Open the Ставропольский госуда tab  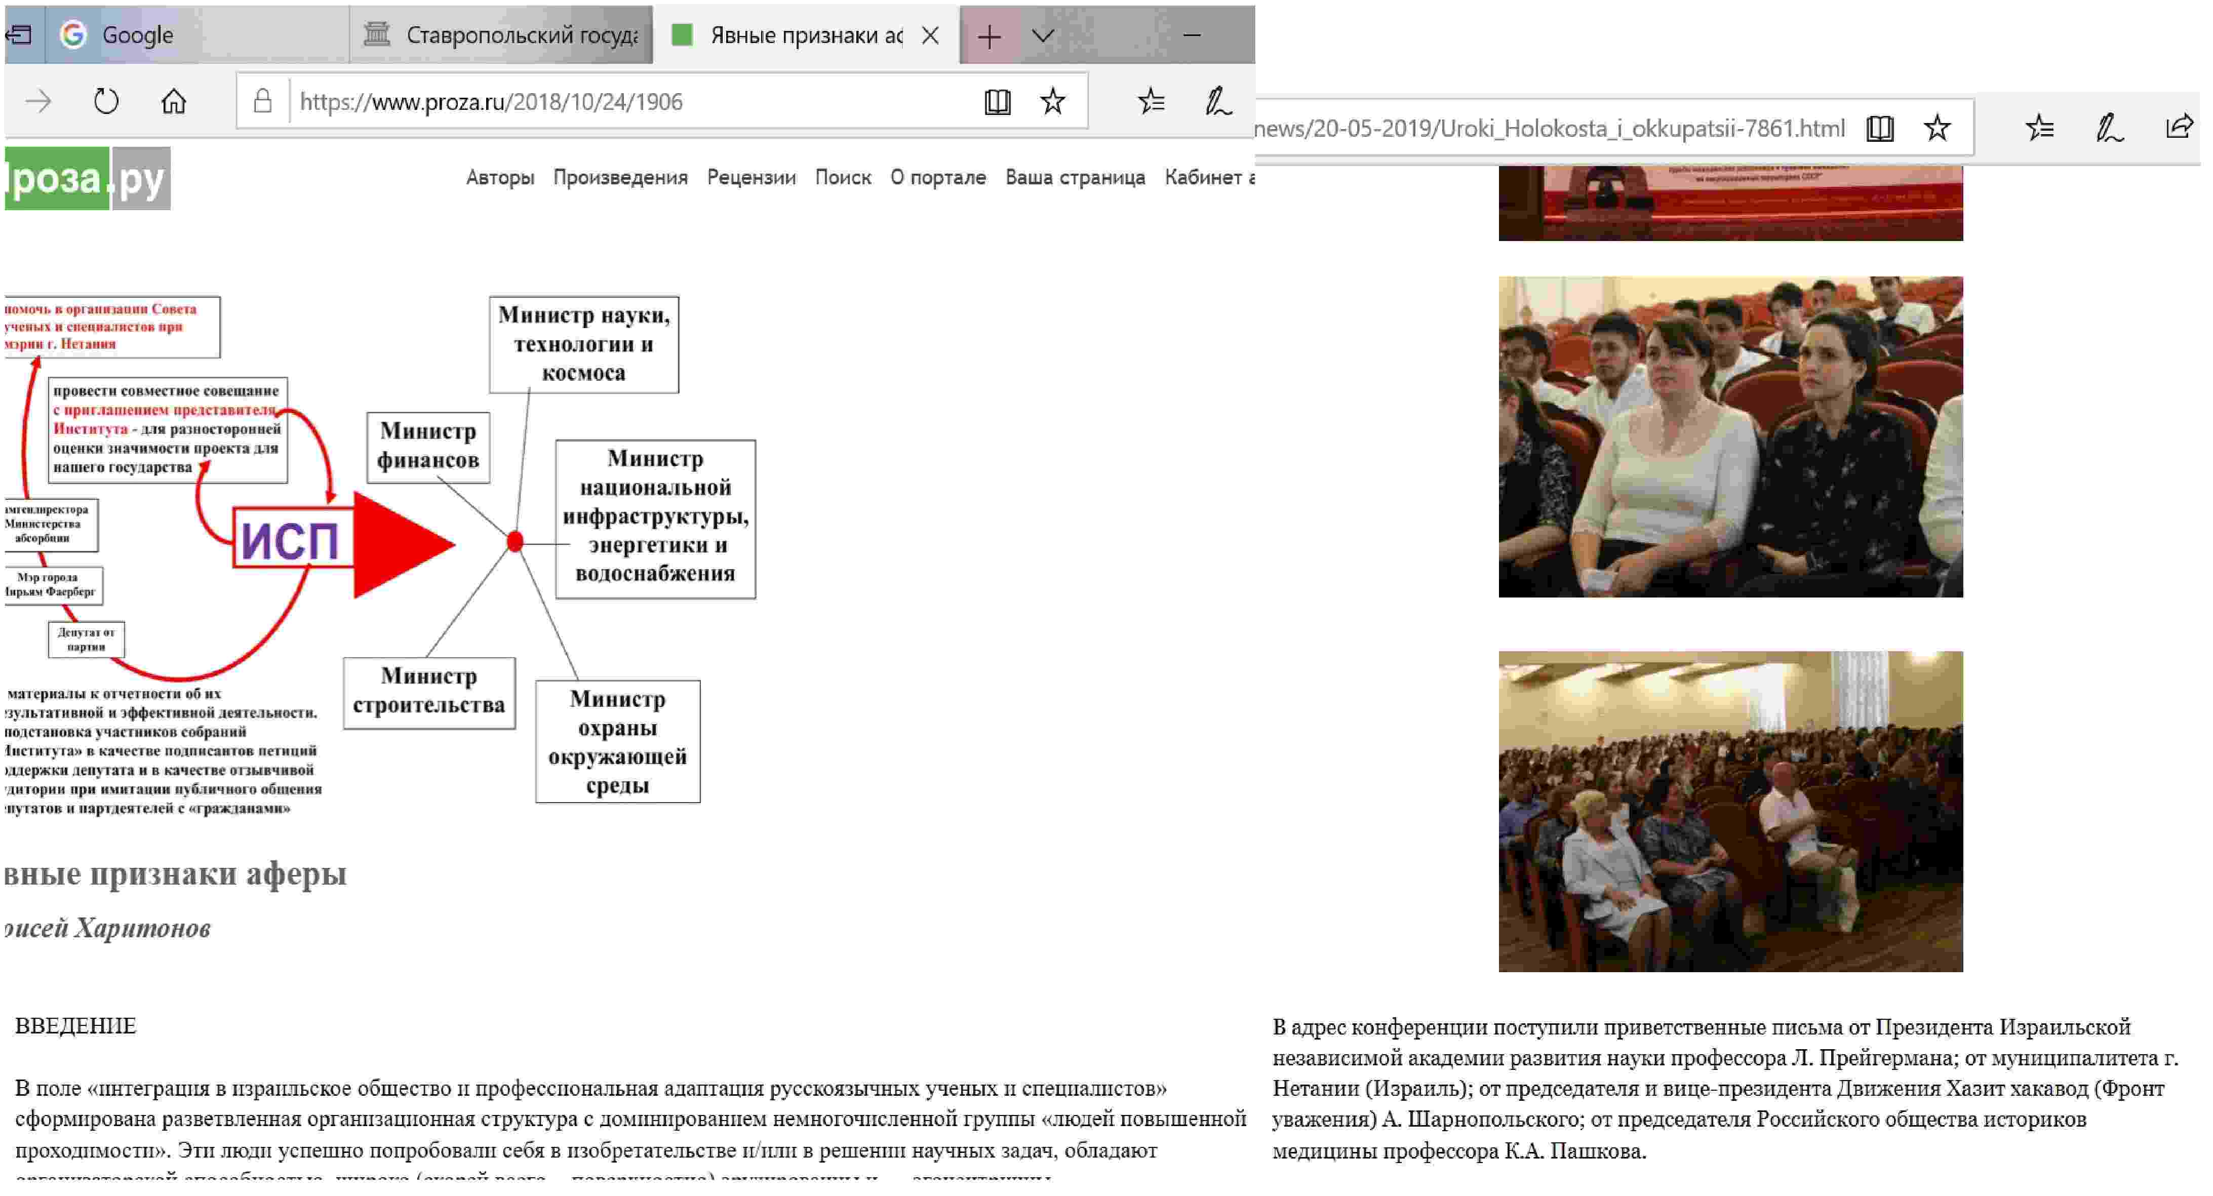point(501,35)
